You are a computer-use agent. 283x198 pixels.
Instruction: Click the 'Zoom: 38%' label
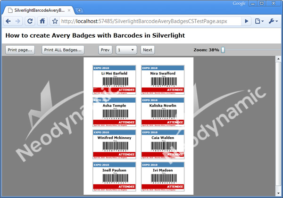206,50
